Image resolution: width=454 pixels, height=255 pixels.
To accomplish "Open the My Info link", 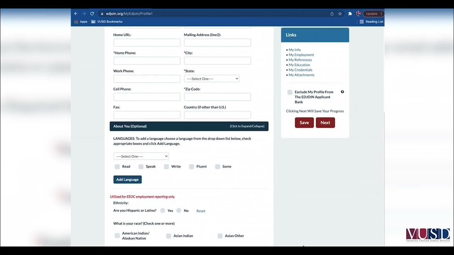I will click(294, 50).
